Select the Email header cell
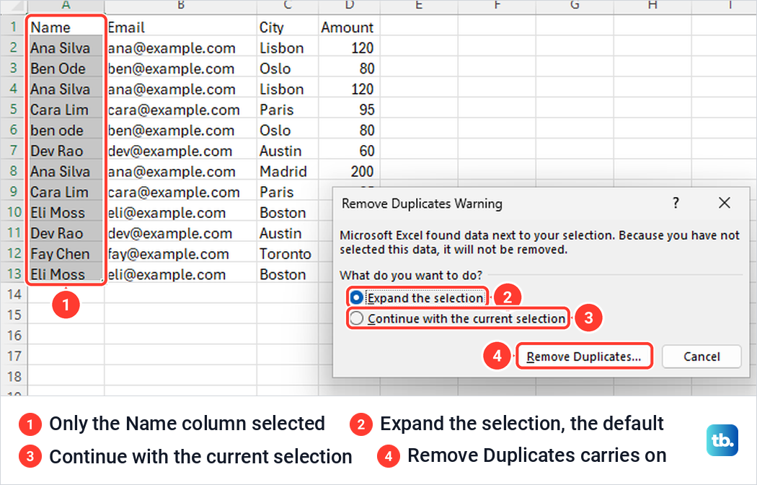Viewport: 757px width, 485px height. pos(180,27)
